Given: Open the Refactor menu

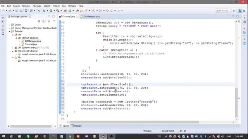Looking at the screenshot, I should click(x=26, y=6).
